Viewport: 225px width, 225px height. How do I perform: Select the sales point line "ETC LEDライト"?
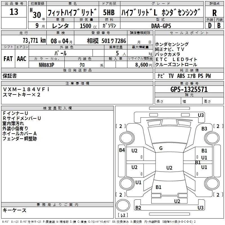[176, 59]
